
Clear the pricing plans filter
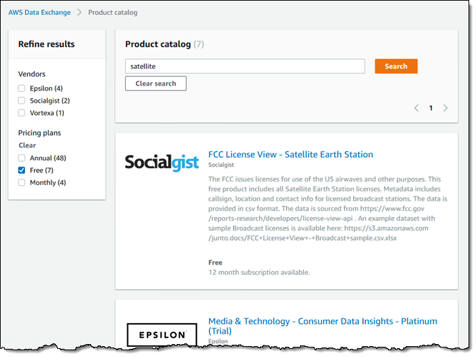pyautogui.click(x=27, y=146)
